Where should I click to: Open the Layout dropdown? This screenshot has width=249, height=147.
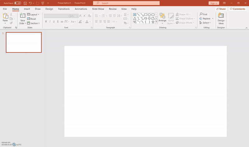pyautogui.click(x=33, y=15)
